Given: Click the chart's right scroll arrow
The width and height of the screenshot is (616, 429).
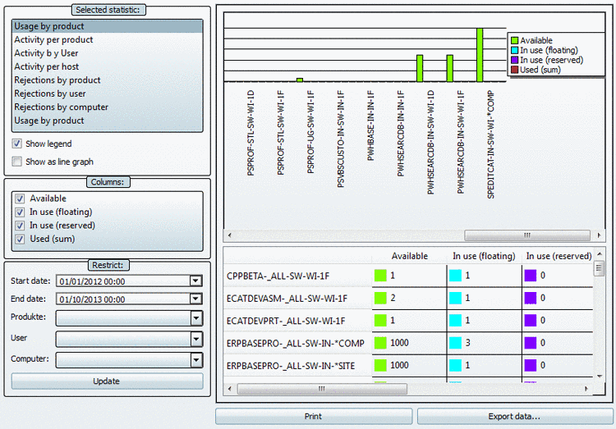Looking at the screenshot, I should 599,235.
